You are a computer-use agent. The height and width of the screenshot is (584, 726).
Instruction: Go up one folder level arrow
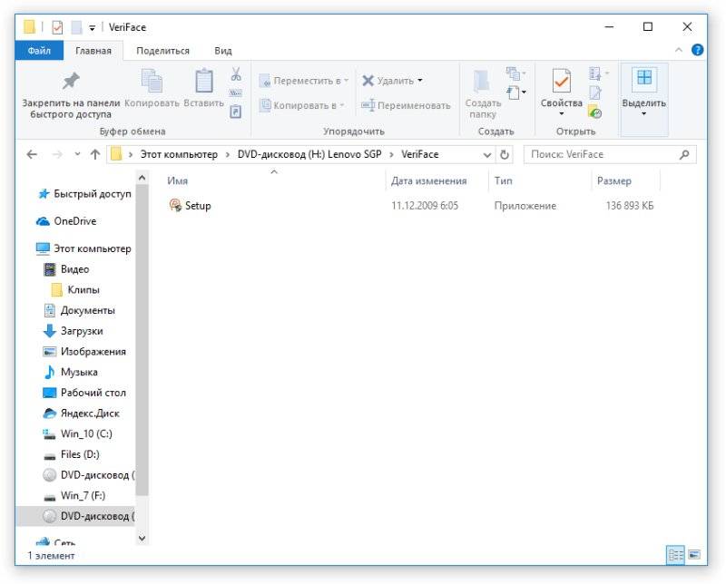point(95,154)
